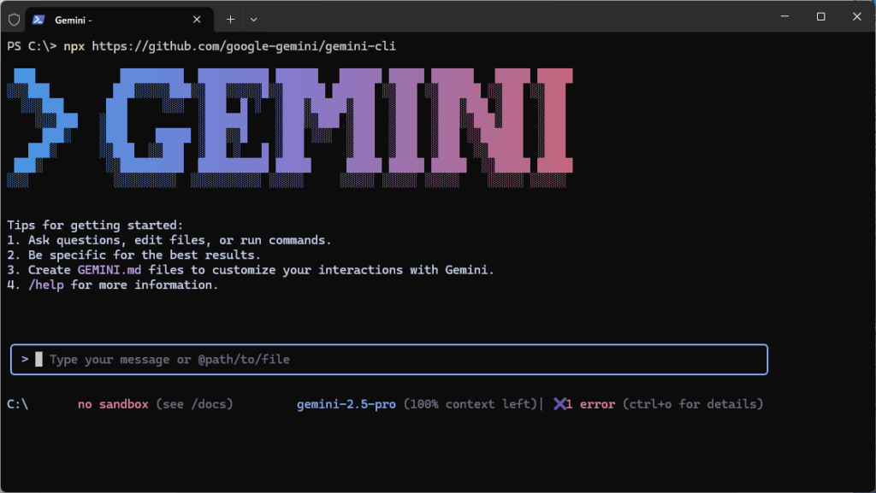Open a new terminal tab with the plus button
The width and height of the screenshot is (876, 493).
coord(230,20)
